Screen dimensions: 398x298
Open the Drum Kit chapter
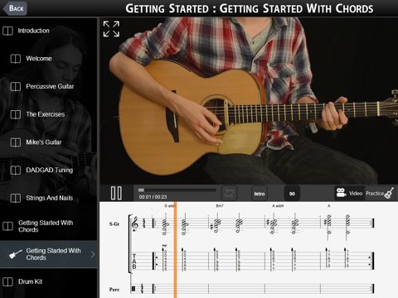49,281
